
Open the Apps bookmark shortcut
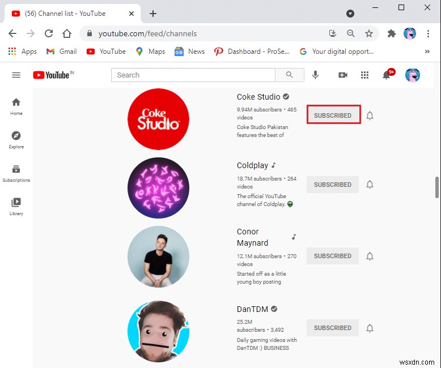(23, 52)
